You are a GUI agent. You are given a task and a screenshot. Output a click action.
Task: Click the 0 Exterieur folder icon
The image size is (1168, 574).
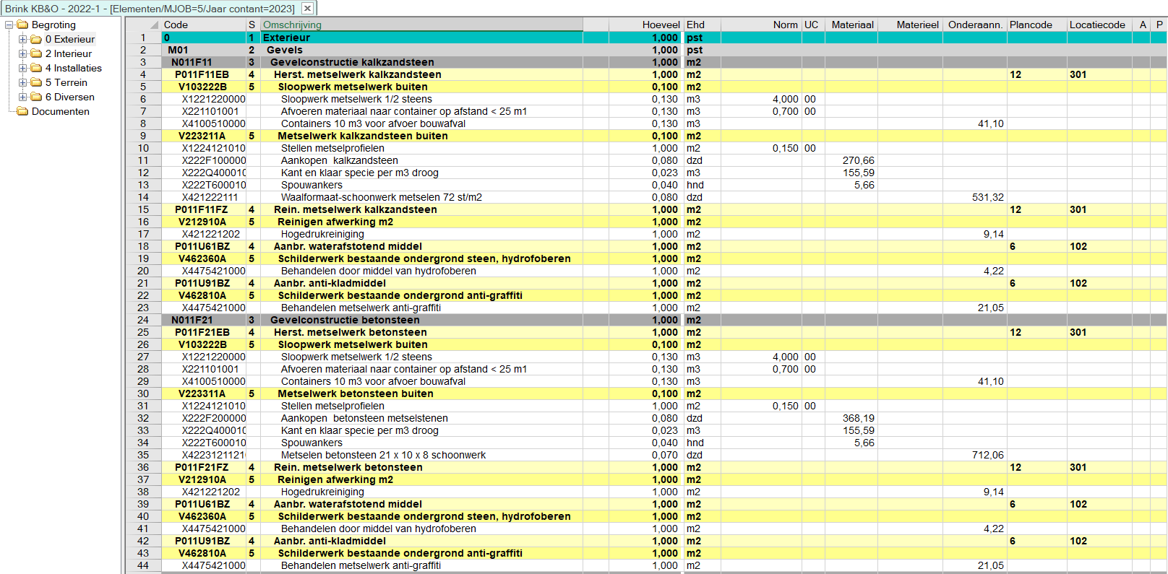pos(36,39)
